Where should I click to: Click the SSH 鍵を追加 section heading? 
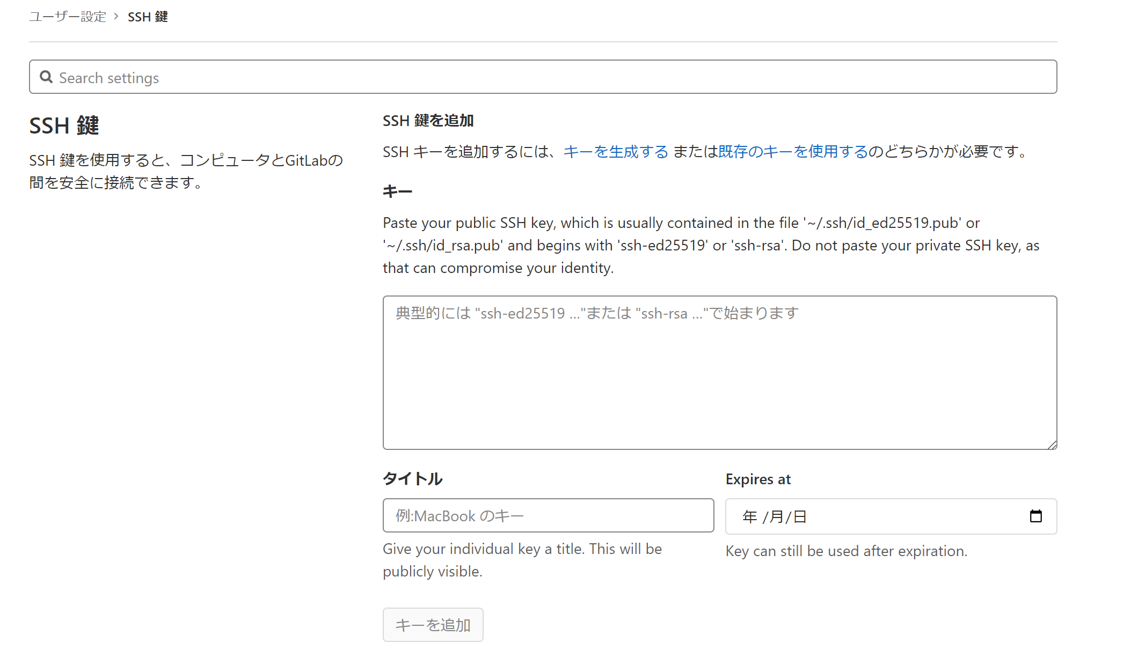428,121
